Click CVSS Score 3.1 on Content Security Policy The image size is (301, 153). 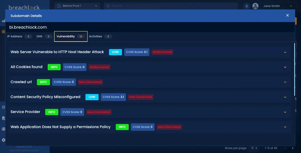(113, 97)
